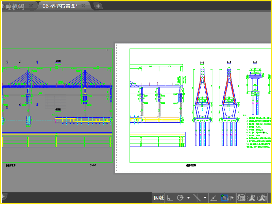Switch to the 06 桥型布置图 tab

pyautogui.click(x=60, y=6)
